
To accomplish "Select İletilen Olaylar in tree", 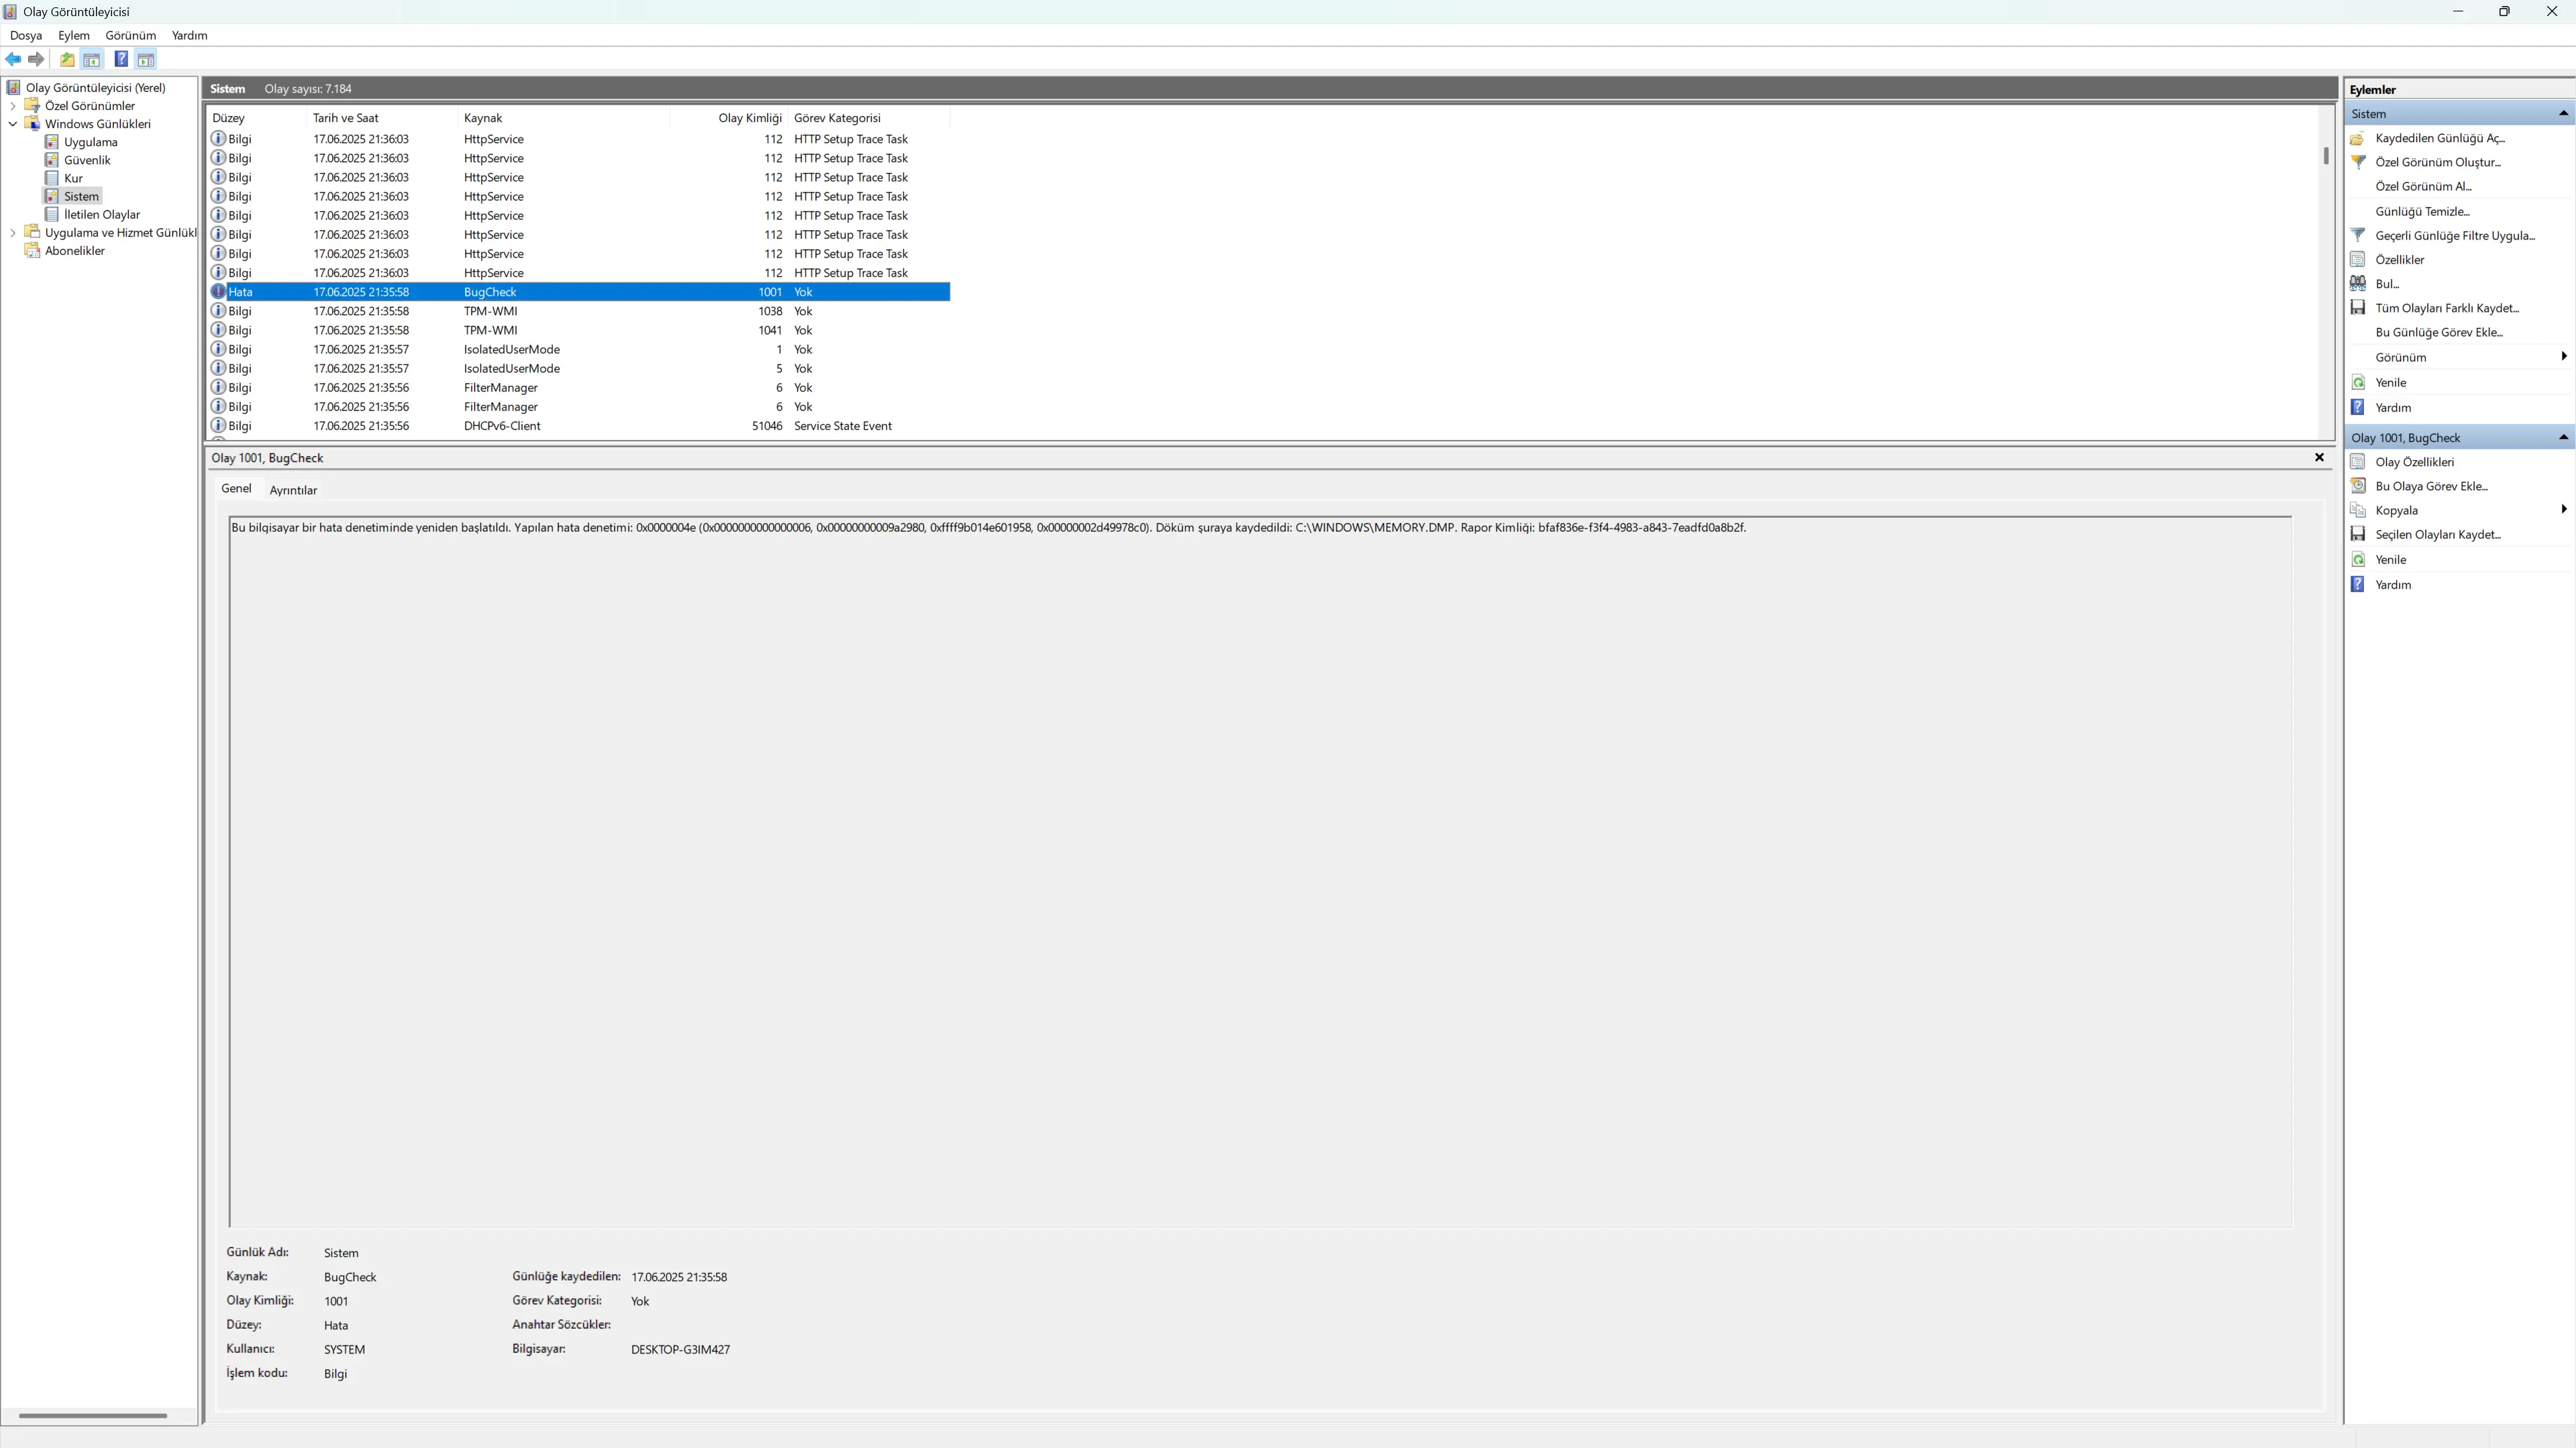I will pyautogui.click(x=102, y=214).
